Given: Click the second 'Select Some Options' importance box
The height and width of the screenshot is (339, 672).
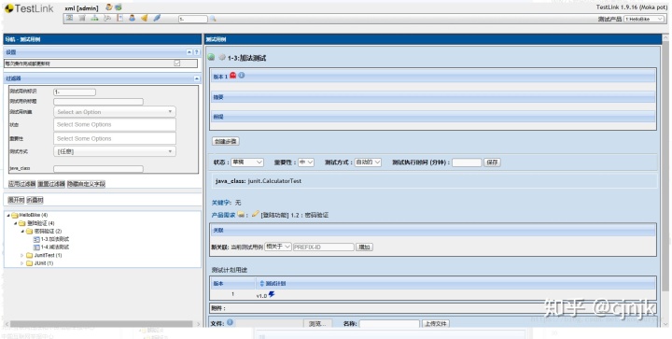Looking at the screenshot, I should tap(115, 138).
